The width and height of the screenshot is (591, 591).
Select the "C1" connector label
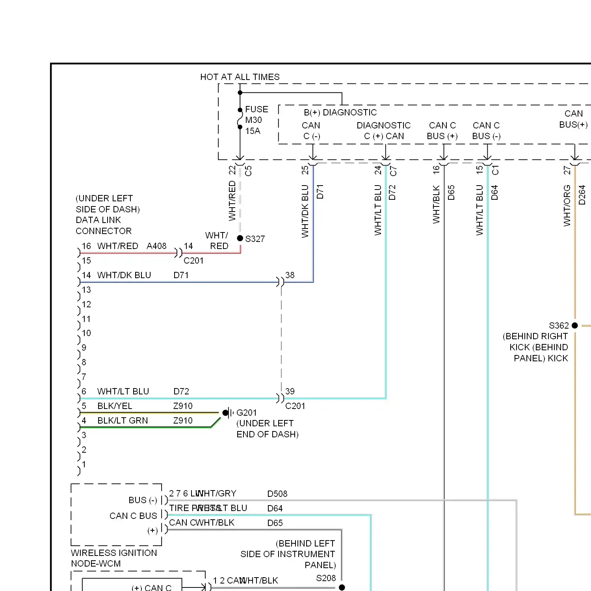click(x=495, y=170)
